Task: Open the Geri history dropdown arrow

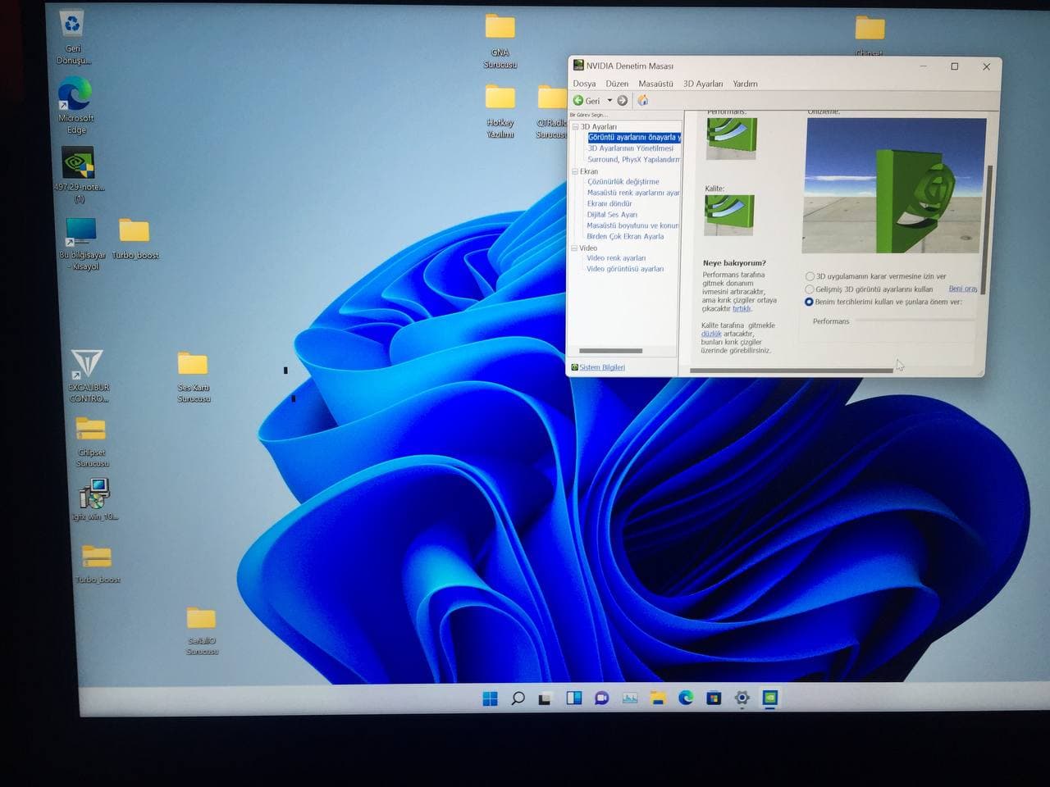Action: [609, 100]
